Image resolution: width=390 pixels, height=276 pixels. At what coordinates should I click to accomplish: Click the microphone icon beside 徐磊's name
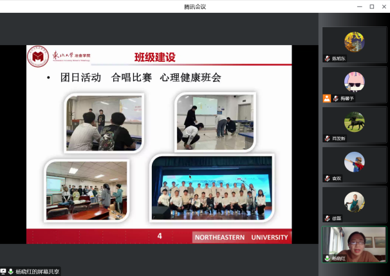coord(328,218)
